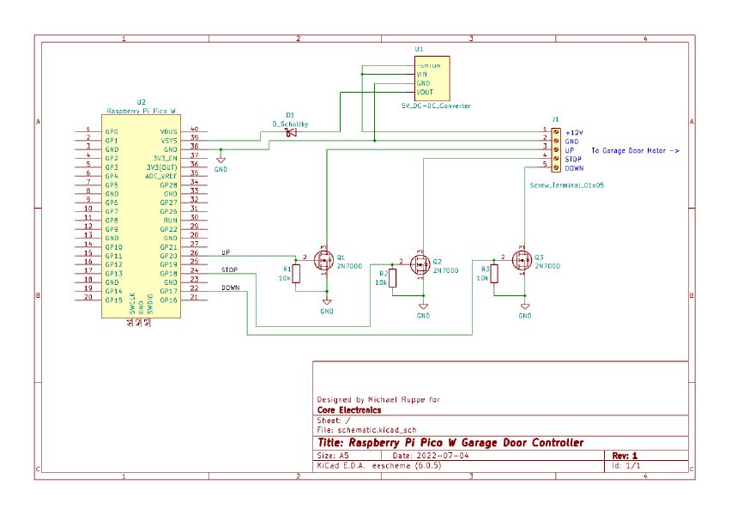
Task: Click the 'Sheet: /' field
Action: (x=334, y=421)
